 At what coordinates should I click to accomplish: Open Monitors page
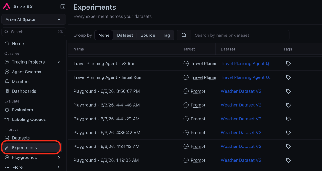pos(21,81)
